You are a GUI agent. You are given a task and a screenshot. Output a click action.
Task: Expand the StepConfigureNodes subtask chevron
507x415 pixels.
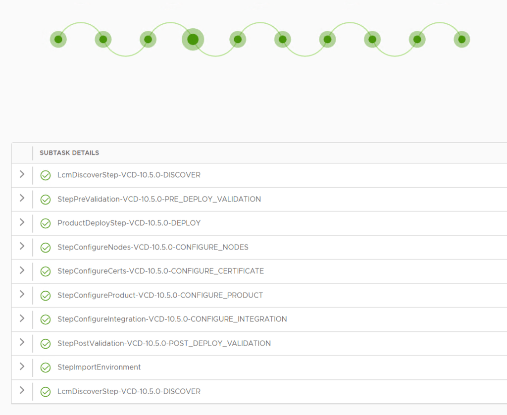[22, 246]
